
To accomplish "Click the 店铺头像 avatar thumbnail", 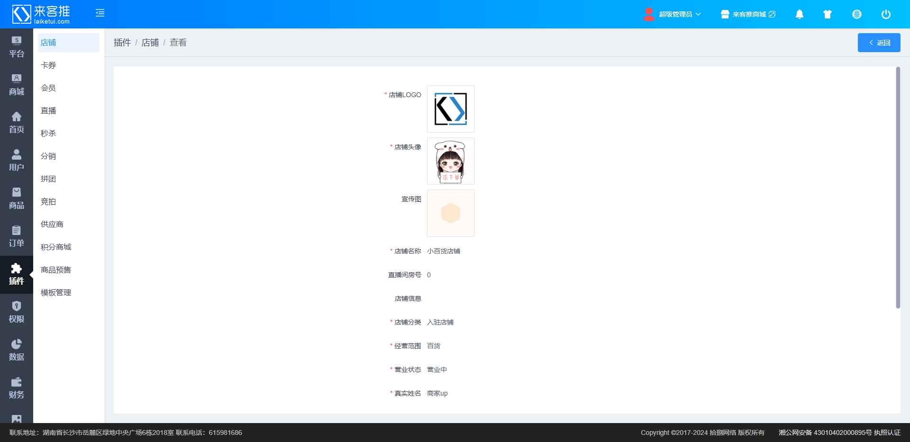I will 450,161.
